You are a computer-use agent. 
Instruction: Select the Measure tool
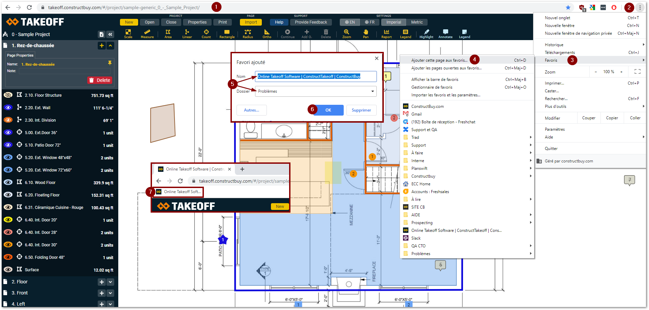coord(147,33)
